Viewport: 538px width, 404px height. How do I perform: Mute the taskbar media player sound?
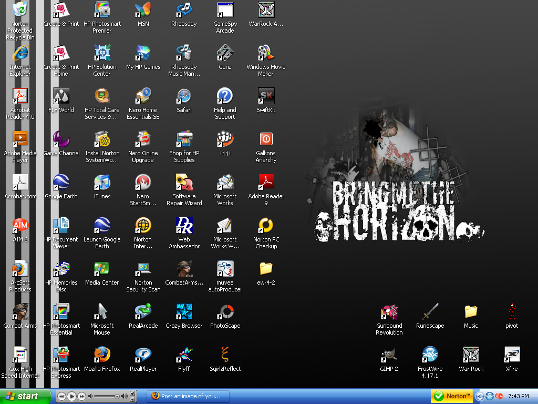click(x=91, y=396)
